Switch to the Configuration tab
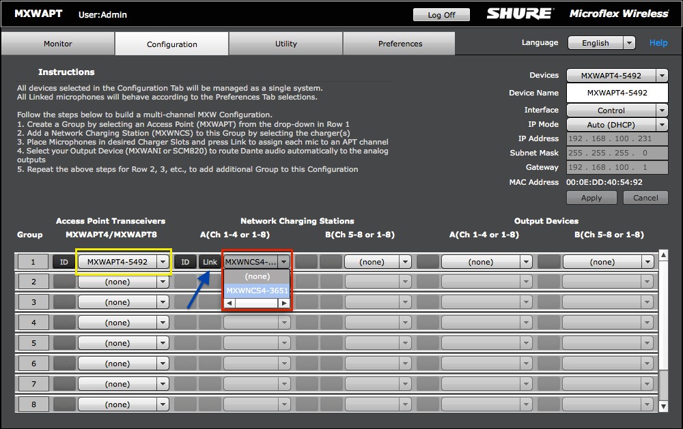The image size is (683, 429). coord(171,44)
